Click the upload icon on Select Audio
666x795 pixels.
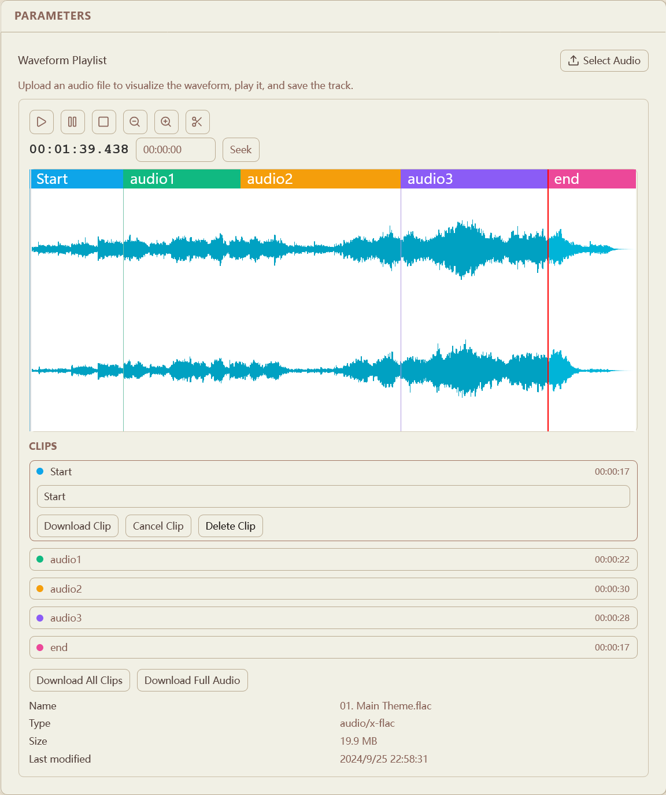tap(573, 60)
